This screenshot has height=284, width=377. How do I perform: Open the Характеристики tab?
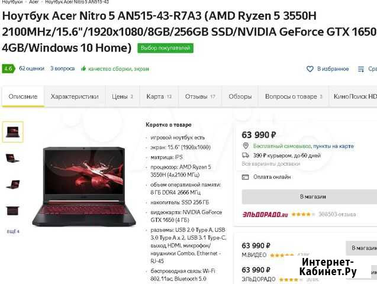click(75, 96)
